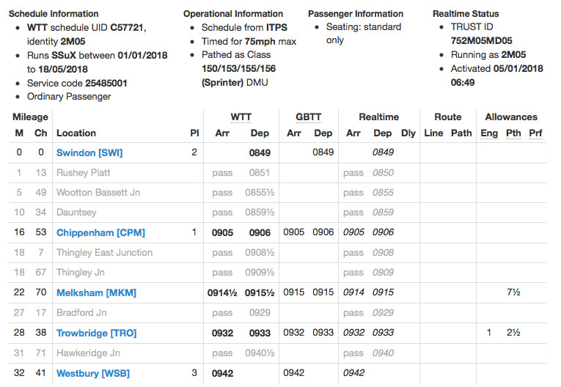
Task: Select the Westbury [WSB] destination link
Action: pos(93,373)
